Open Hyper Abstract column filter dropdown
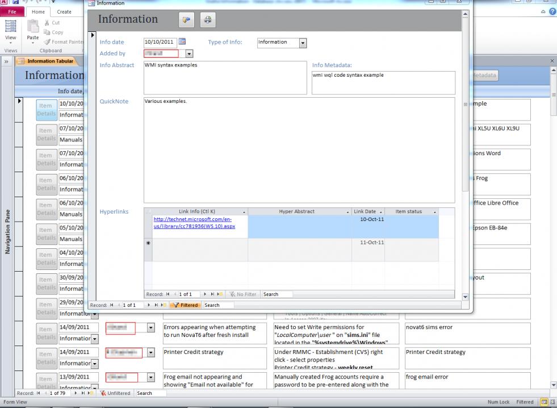 coord(347,212)
